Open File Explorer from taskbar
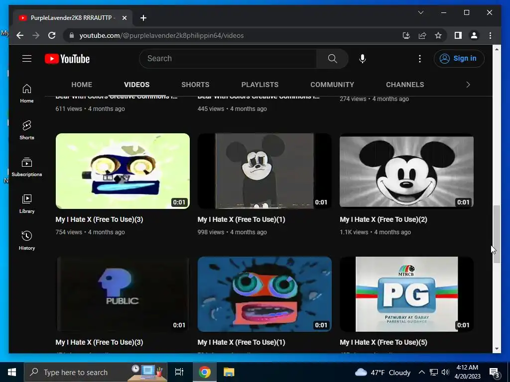Viewport: 510px width, 382px height. [x=229, y=372]
